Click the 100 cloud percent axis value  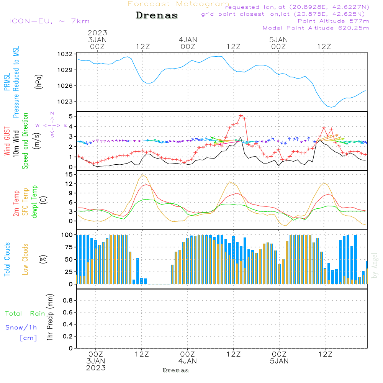(x=67, y=235)
